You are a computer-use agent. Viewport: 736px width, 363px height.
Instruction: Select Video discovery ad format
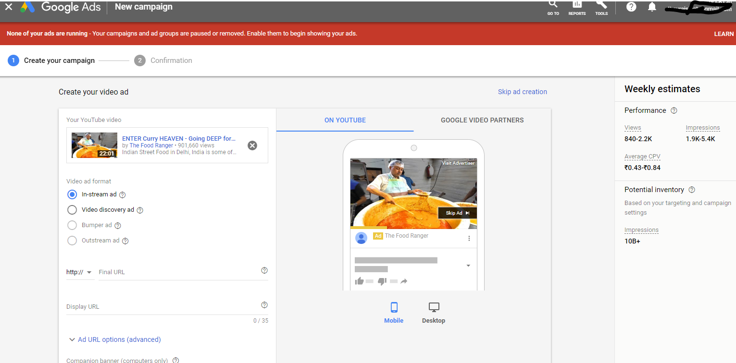pos(72,210)
